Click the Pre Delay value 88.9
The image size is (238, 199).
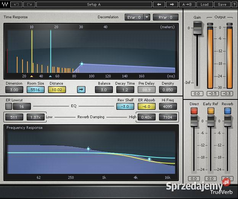[x=146, y=90]
